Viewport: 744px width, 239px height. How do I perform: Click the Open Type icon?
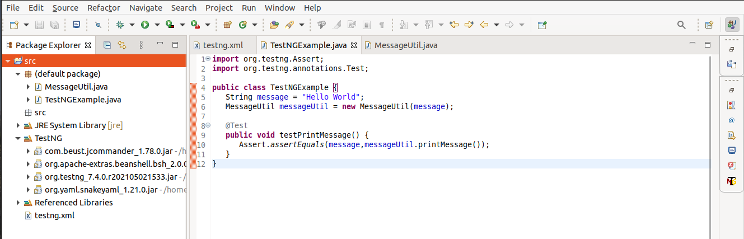[x=274, y=25]
